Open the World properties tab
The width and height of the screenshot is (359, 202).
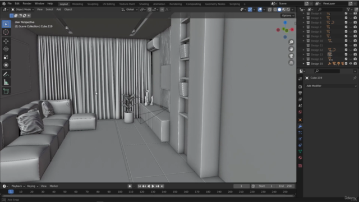click(300, 112)
